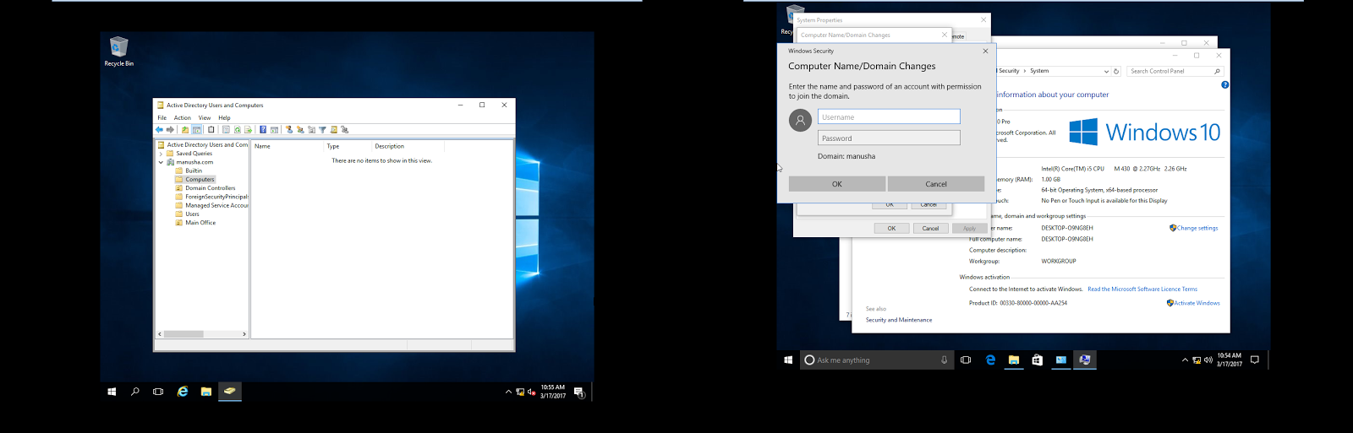Open Action Center on right taskbar
The width and height of the screenshot is (1353, 433).
[1255, 360]
